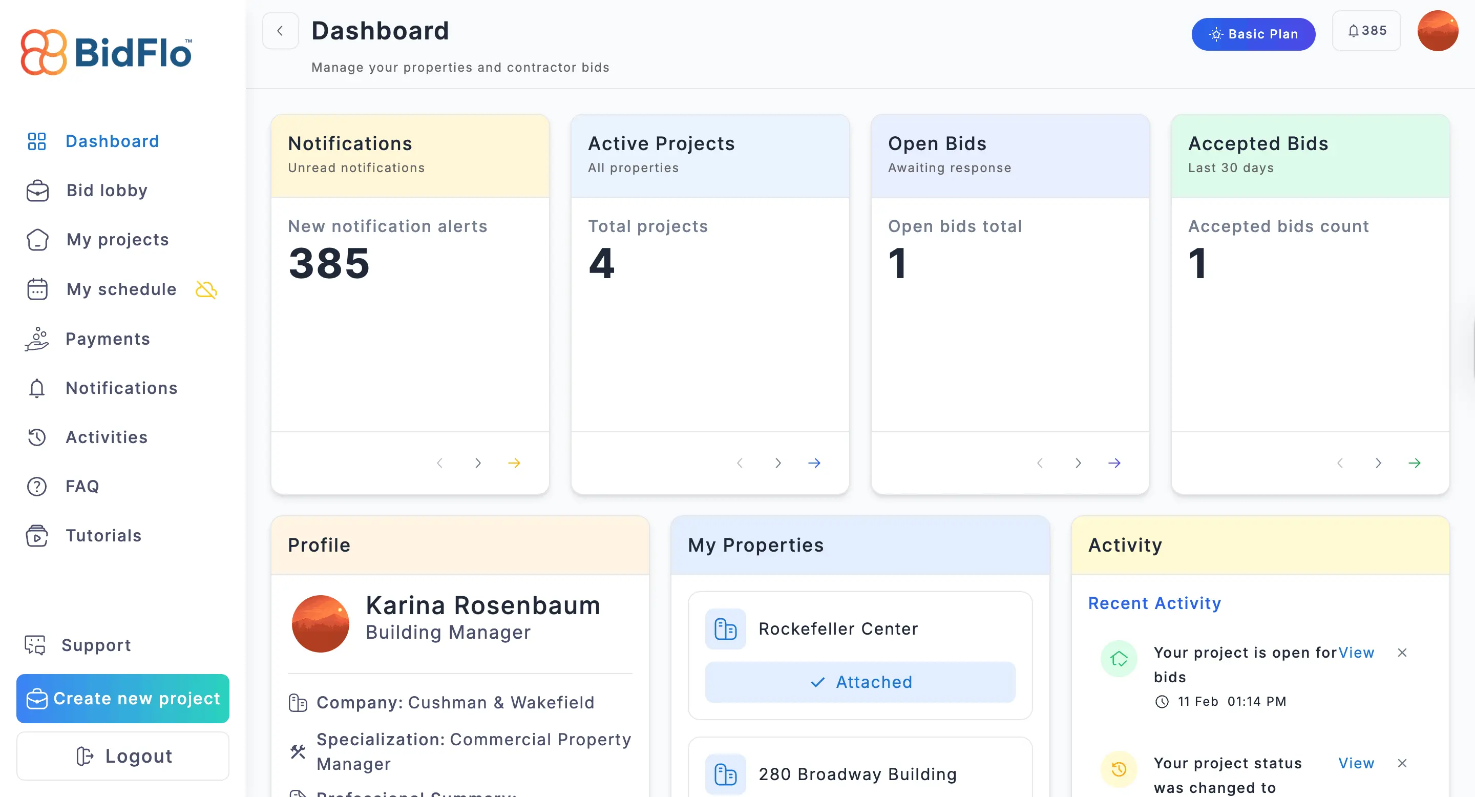This screenshot has width=1475, height=797.
Task: Click the next chevron on Active Projects card
Action: click(x=777, y=463)
